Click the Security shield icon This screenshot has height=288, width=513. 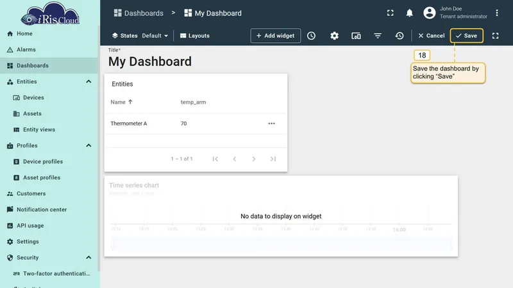click(10, 258)
